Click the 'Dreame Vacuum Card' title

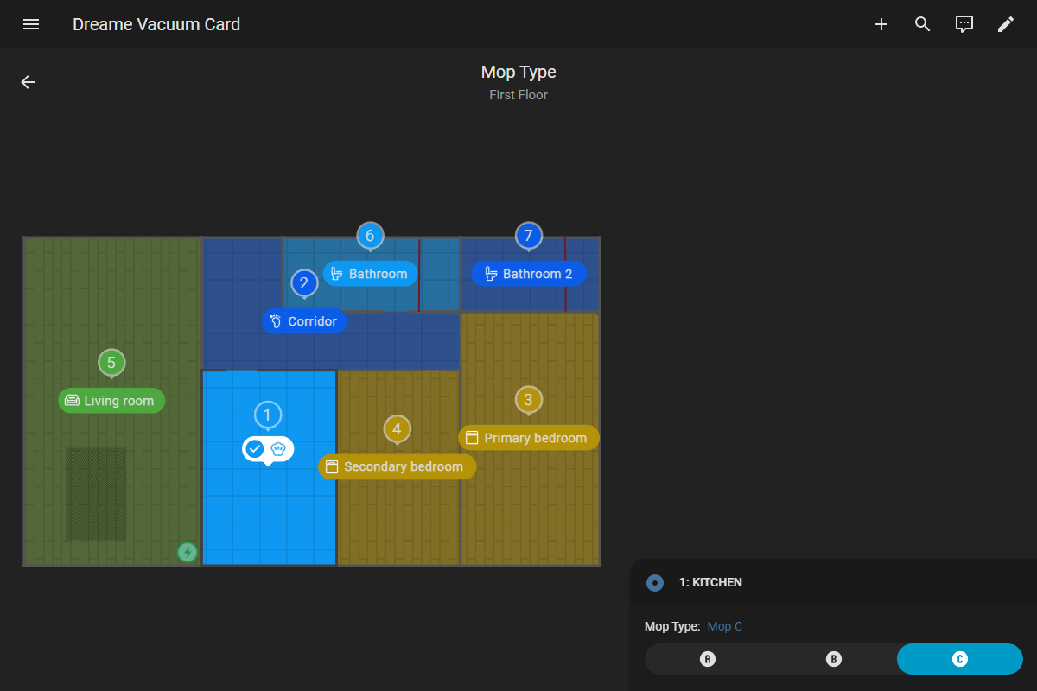coord(156,24)
